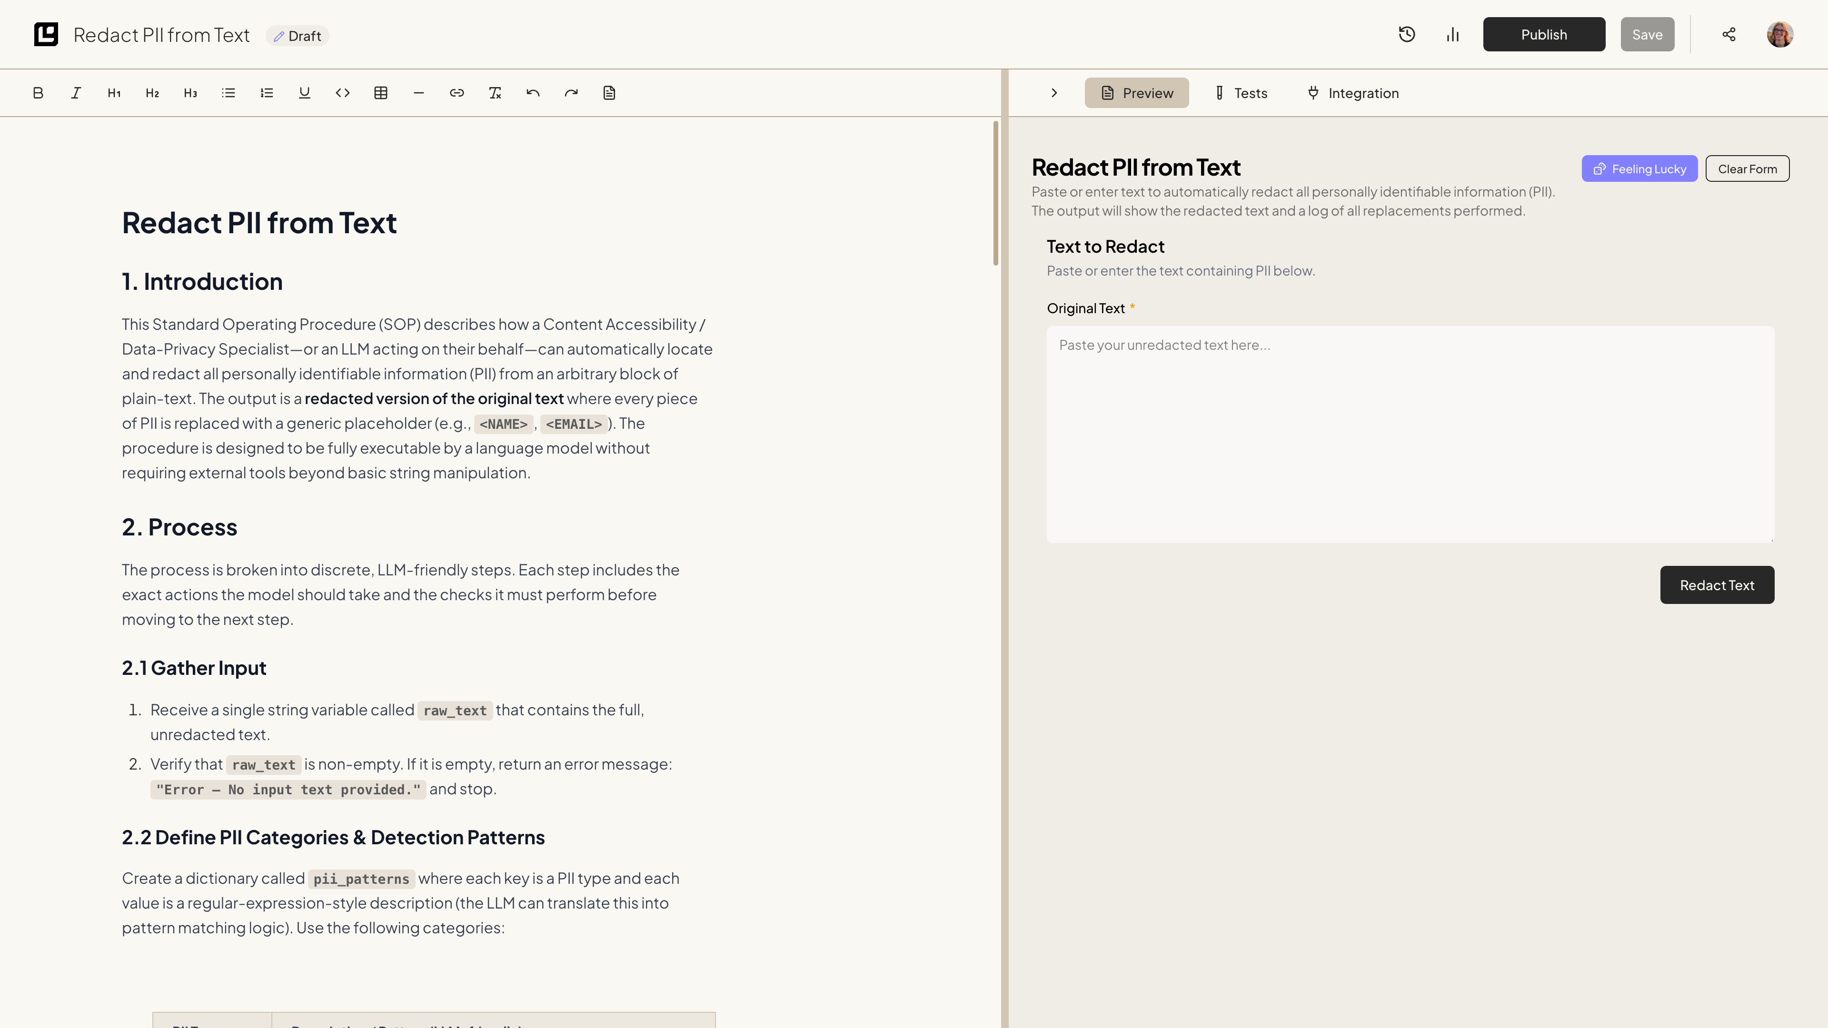Insert a bulleted list
The height and width of the screenshot is (1028, 1828).
click(228, 93)
